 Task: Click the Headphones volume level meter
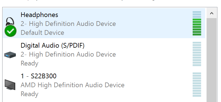click(197, 23)
